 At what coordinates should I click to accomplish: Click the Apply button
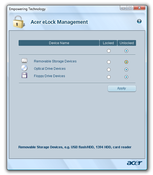pos(122,88)
